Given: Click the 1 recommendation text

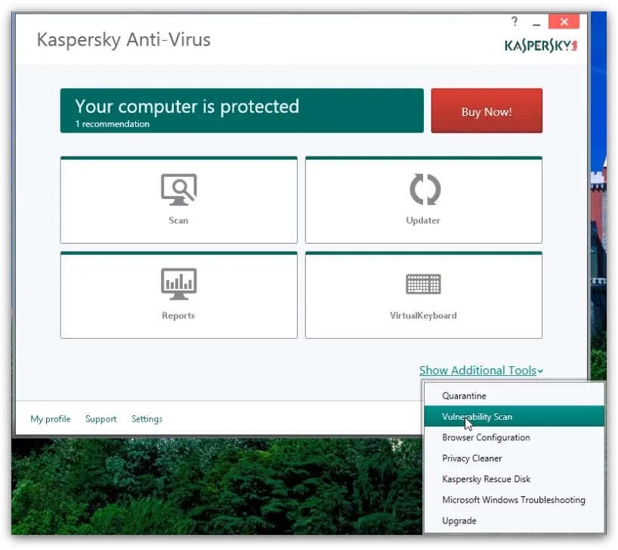Looking at the screenshot, I should [113, 124].
